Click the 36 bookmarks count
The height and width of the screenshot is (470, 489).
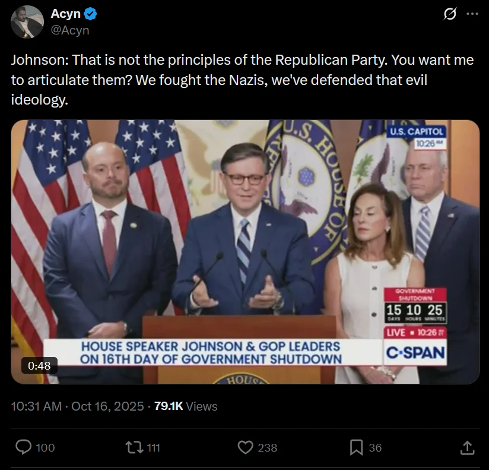coord(375,447)
